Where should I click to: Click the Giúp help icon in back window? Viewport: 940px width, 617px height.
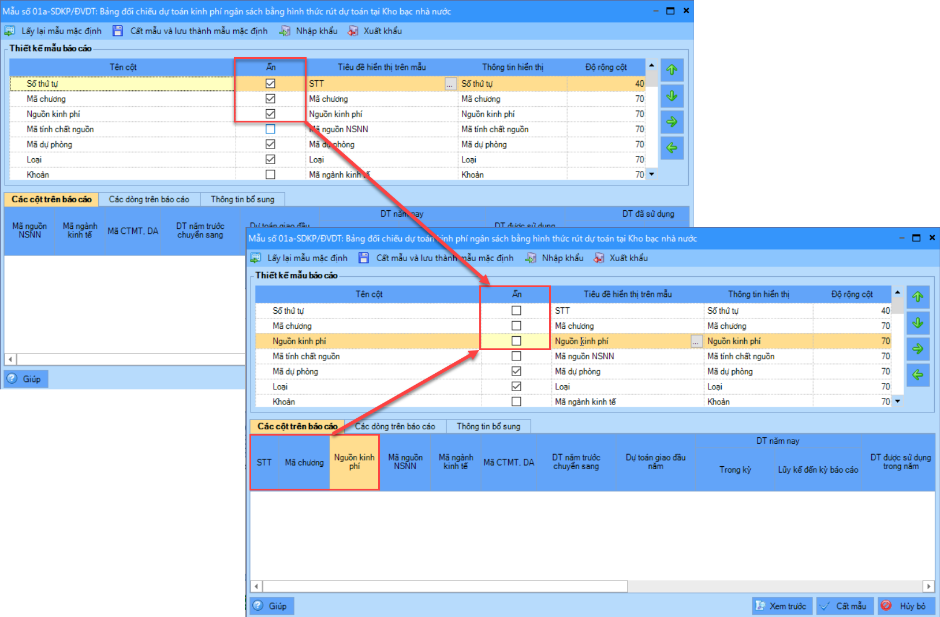(12, 378)
